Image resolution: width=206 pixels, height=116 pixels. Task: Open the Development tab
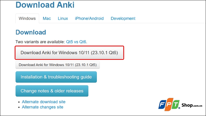123,19
